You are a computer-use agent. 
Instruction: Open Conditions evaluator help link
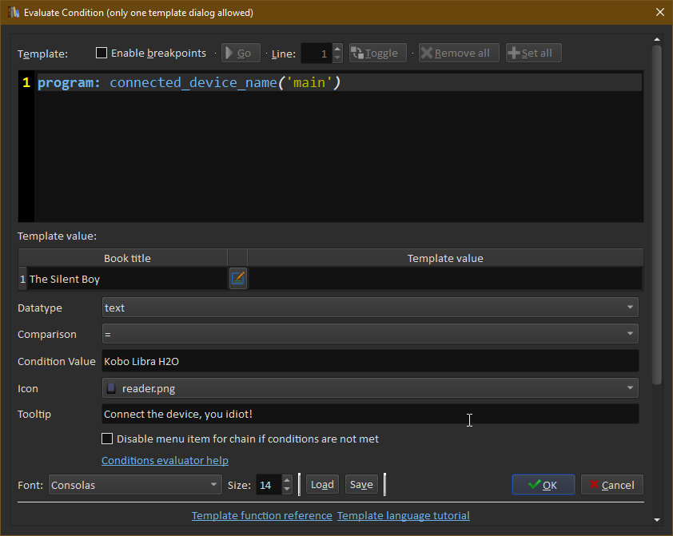[x=165, y=460]
